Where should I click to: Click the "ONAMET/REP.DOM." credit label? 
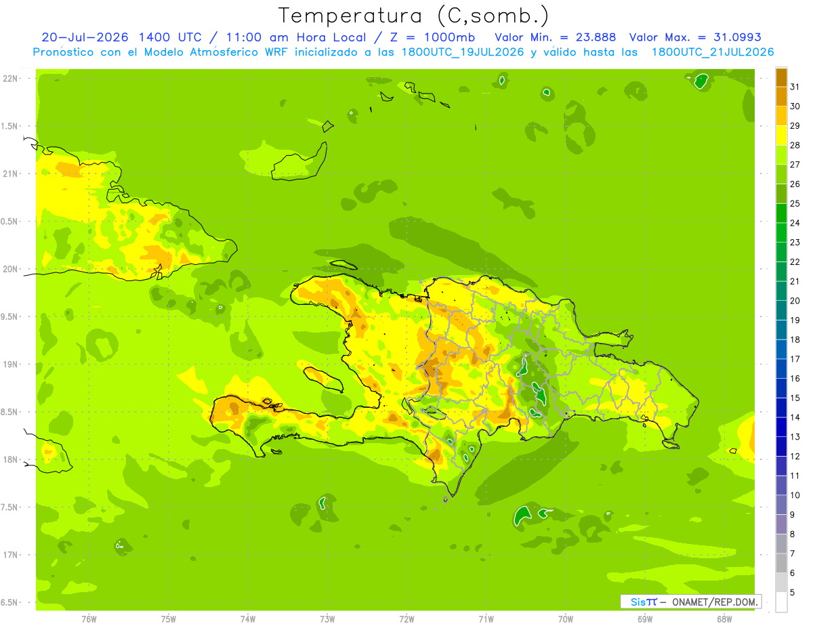click(x=715, y=602)
